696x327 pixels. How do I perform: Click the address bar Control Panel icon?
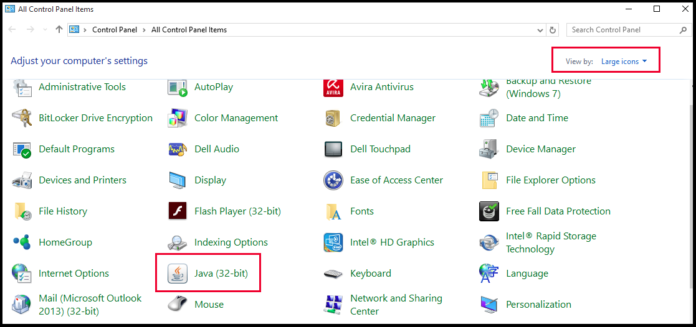pyautogui.click(x=74, y=30)
